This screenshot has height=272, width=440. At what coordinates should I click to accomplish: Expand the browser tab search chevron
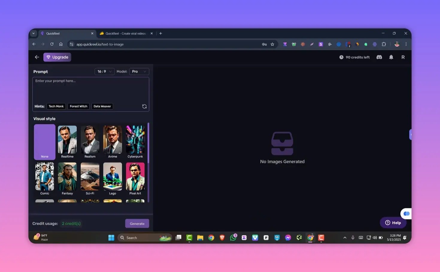[x=34, y=33]
